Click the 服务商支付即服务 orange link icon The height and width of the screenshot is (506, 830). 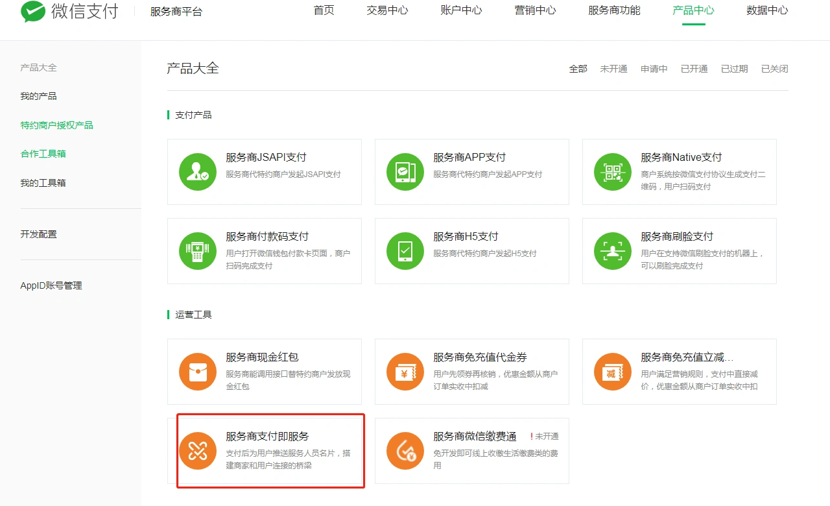pyautogui.click(x=198, y=451)
